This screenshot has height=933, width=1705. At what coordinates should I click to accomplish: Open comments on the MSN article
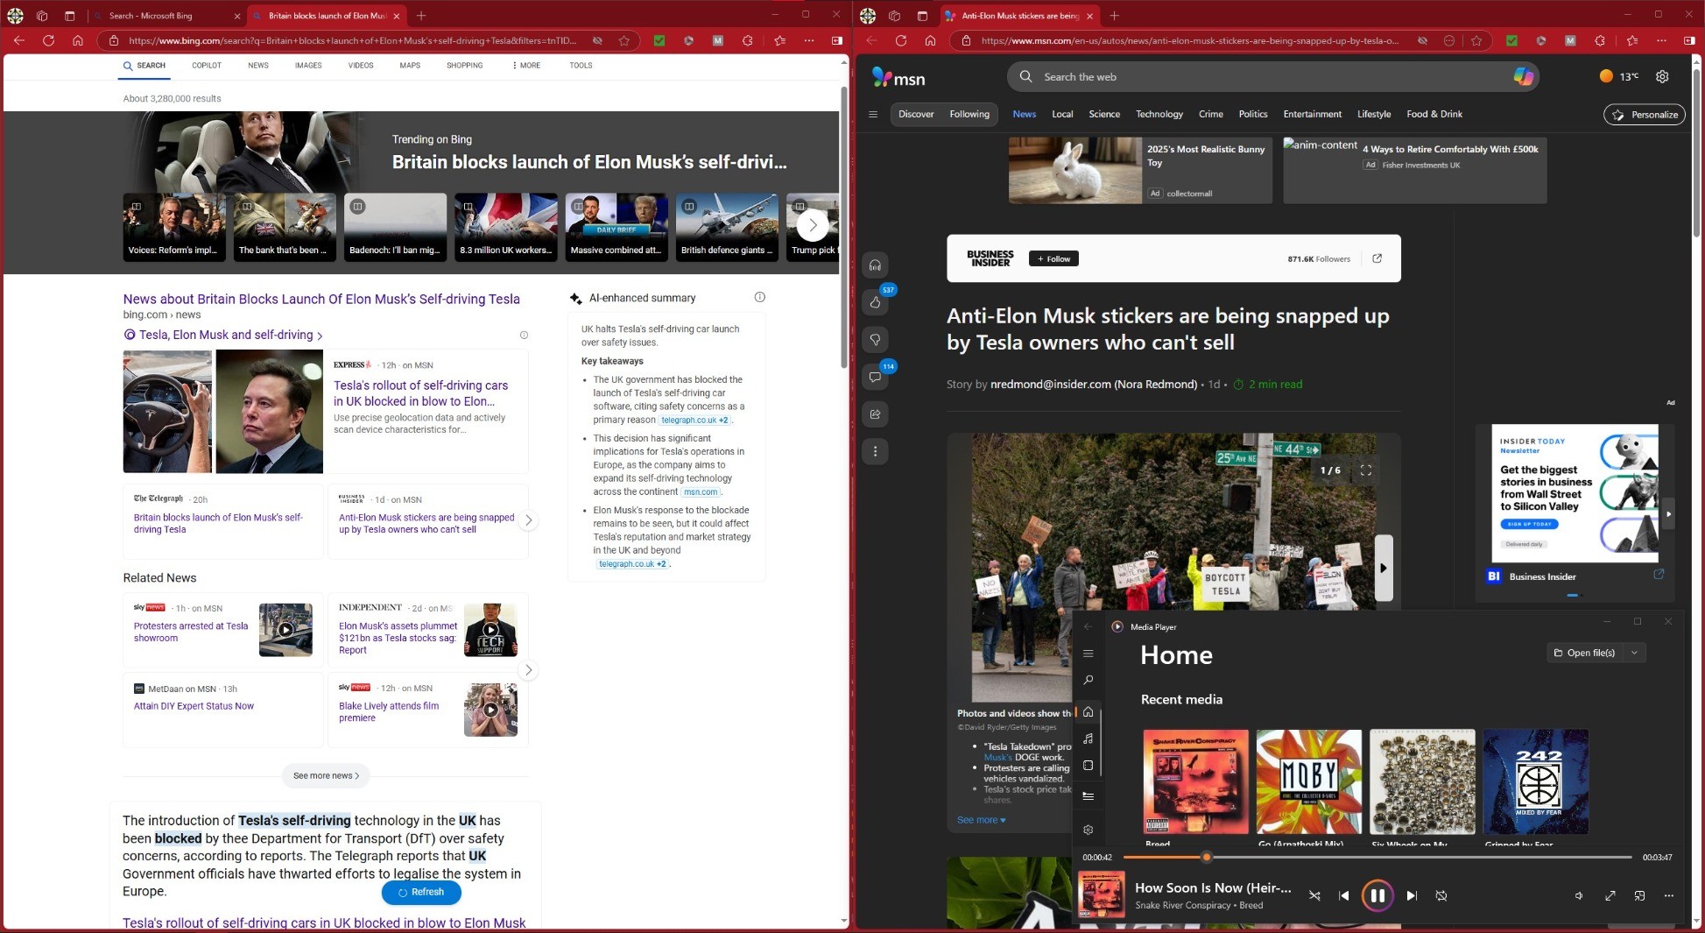click(875, 377)
